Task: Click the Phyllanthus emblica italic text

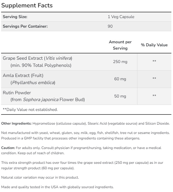Action: (x=33, y=82)
